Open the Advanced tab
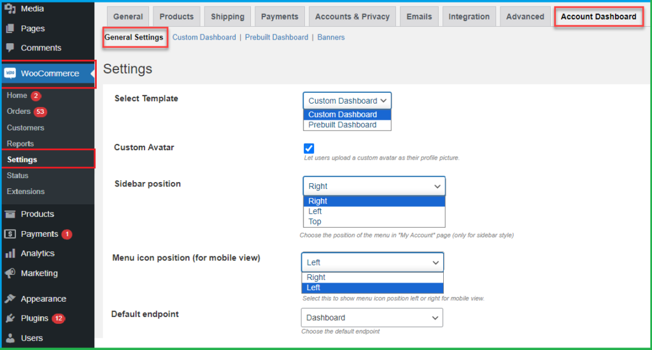Viewport: 652px width, 350px height. point(525,17)
